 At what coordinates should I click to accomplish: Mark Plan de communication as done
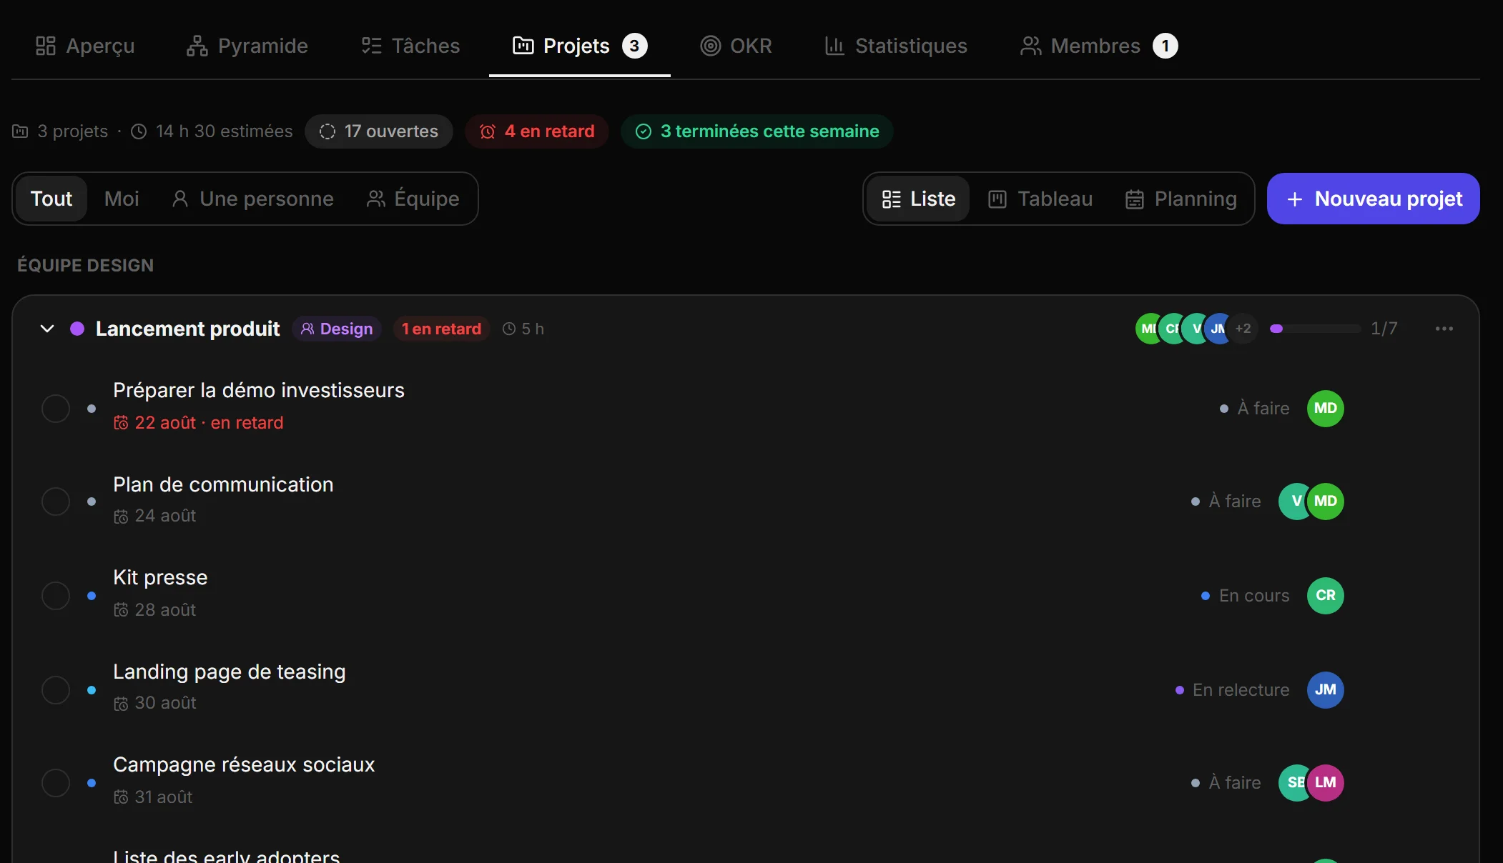[56, 502]
